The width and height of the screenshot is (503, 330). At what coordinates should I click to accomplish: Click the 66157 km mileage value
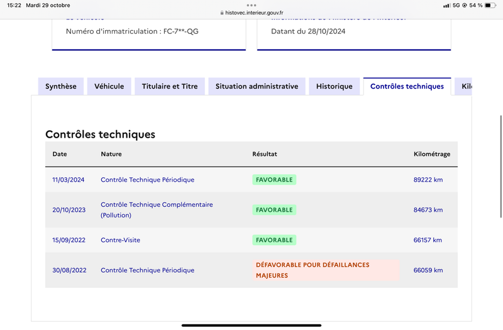pyautogui.click(x=428, y=240)
